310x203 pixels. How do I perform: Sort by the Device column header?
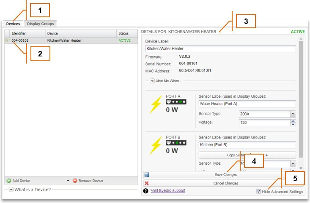[x=81, y=33]
